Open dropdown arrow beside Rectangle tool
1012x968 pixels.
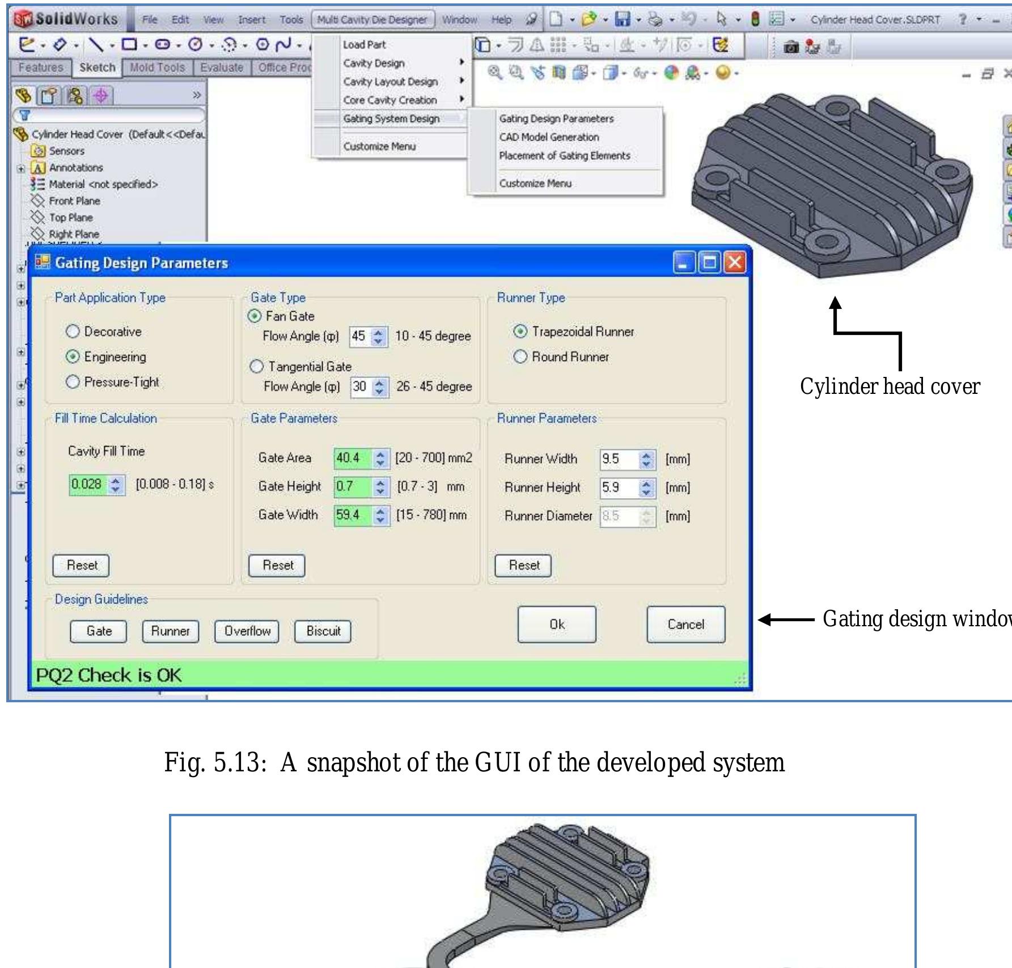click(x=146, y=44)
